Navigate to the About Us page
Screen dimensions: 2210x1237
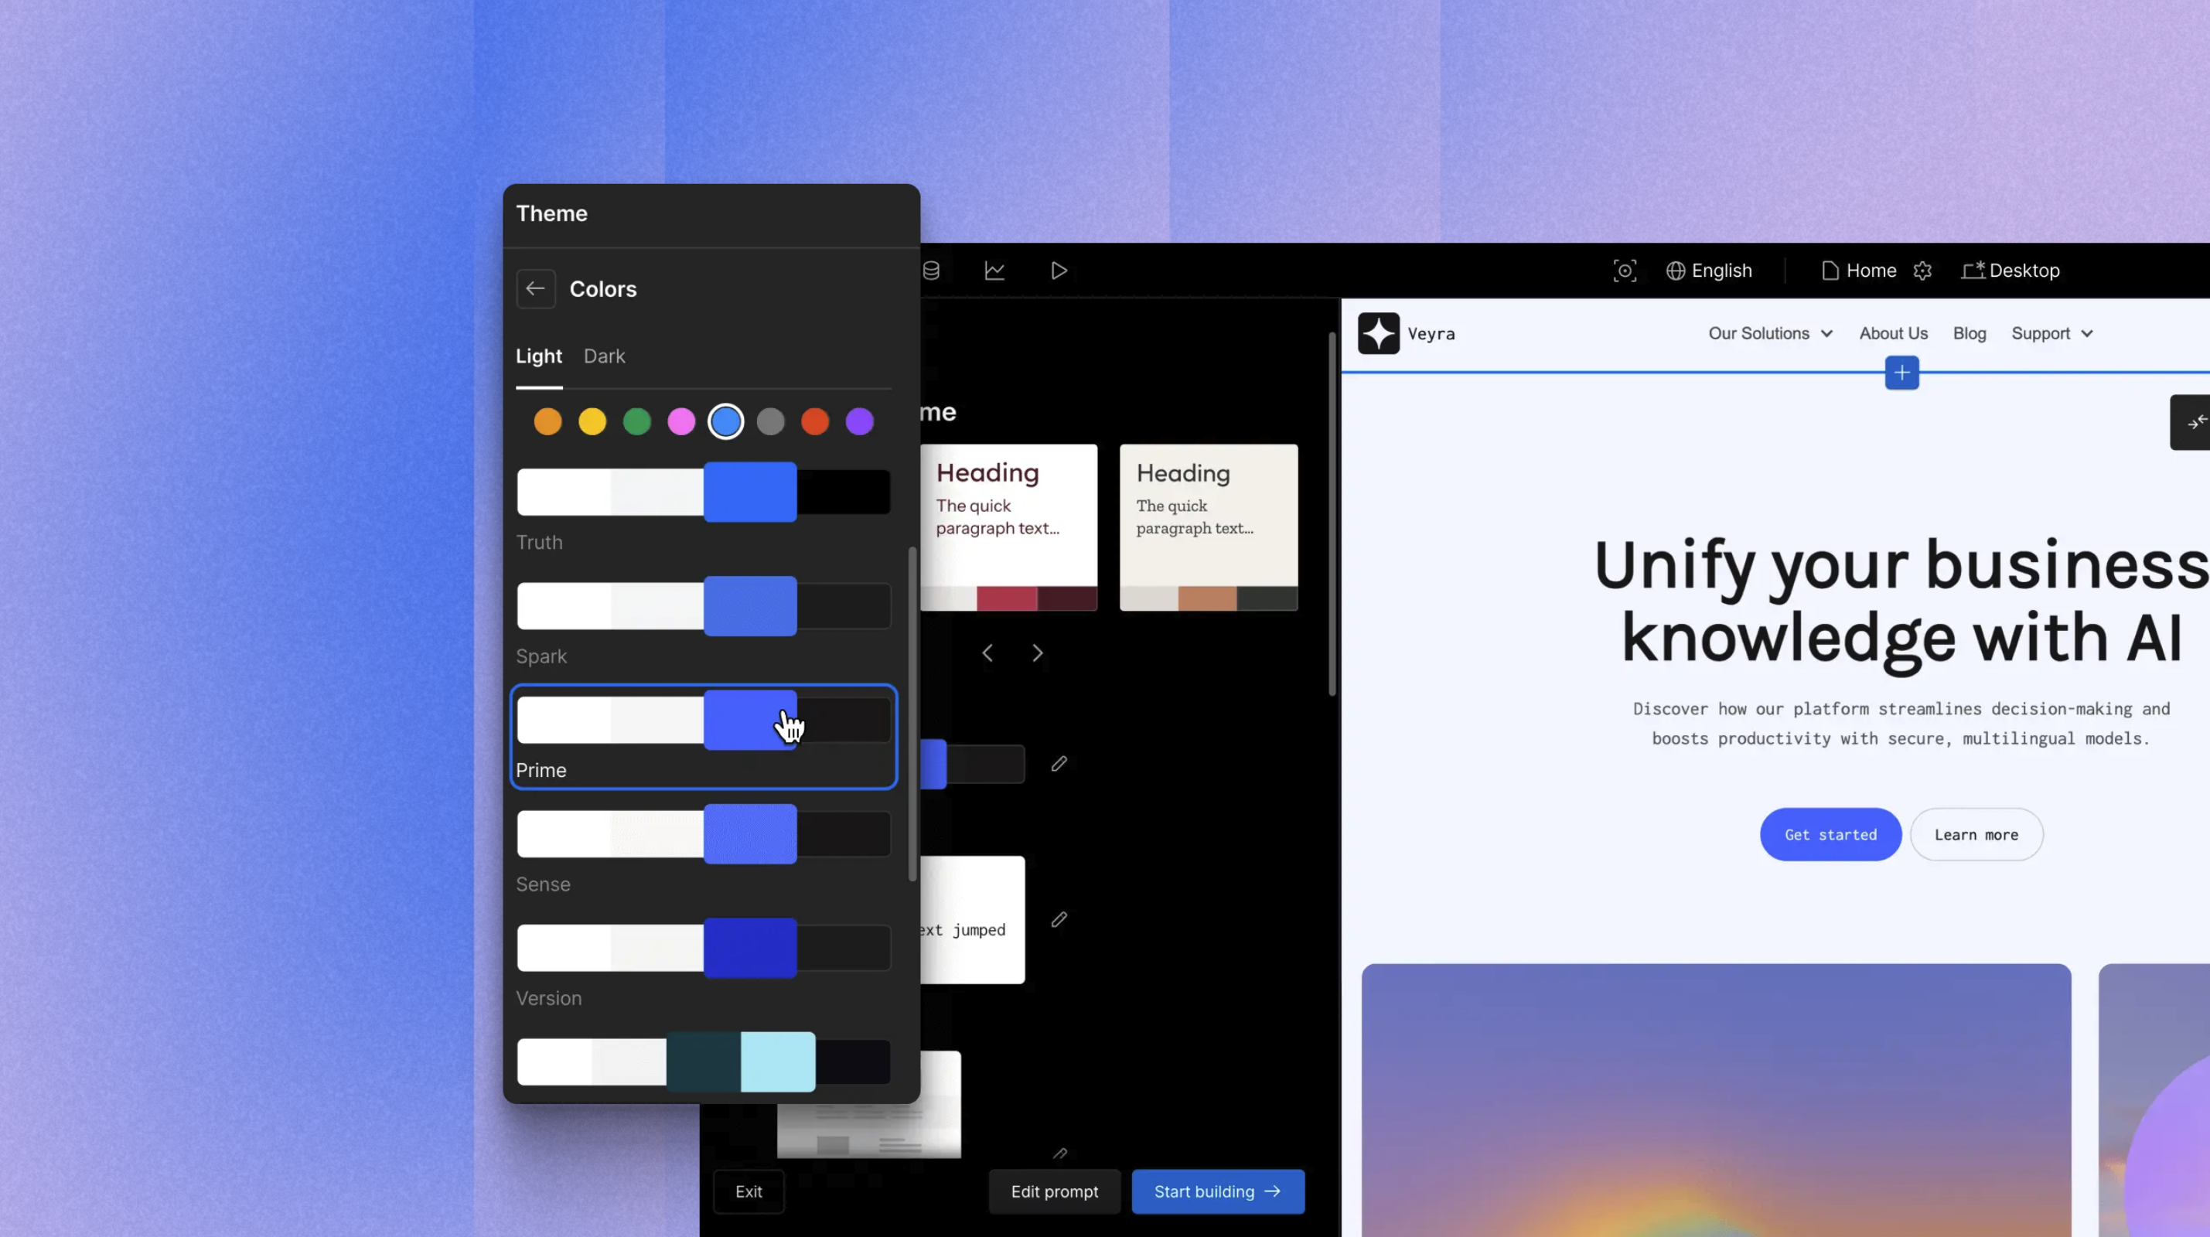point(1892,333)
